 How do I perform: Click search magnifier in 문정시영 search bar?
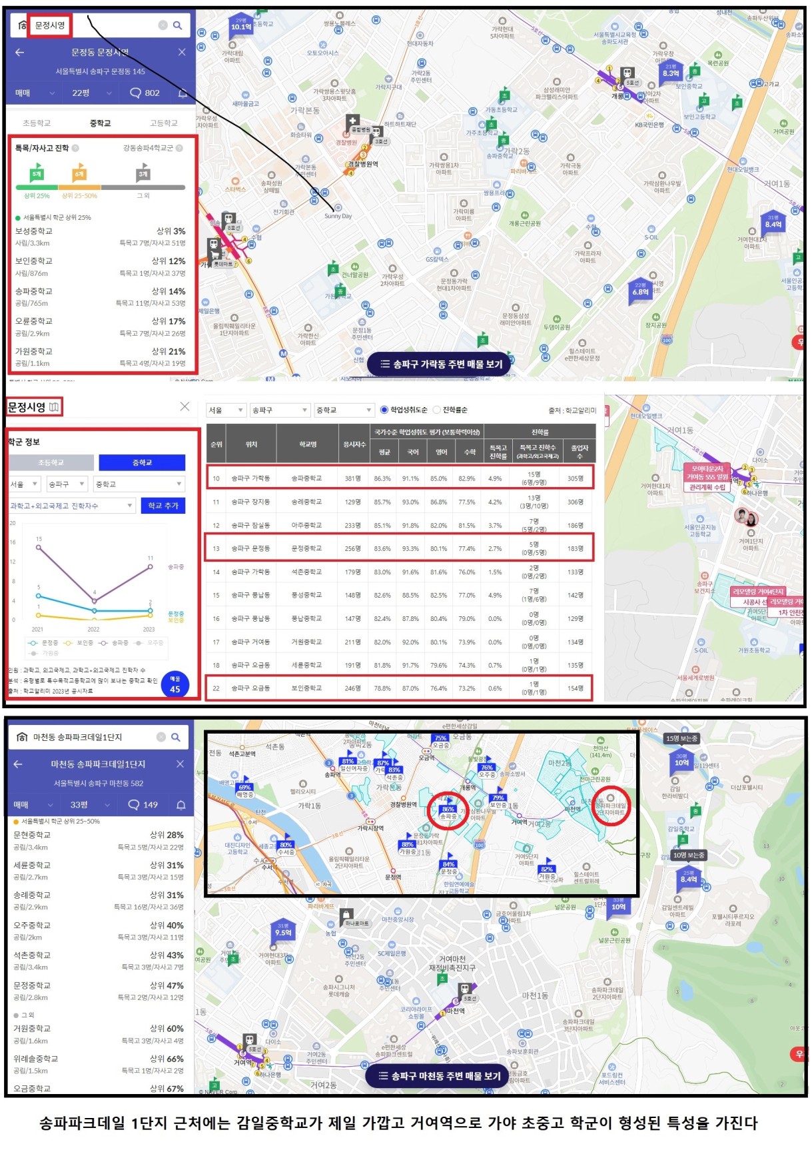click(177, 25)
